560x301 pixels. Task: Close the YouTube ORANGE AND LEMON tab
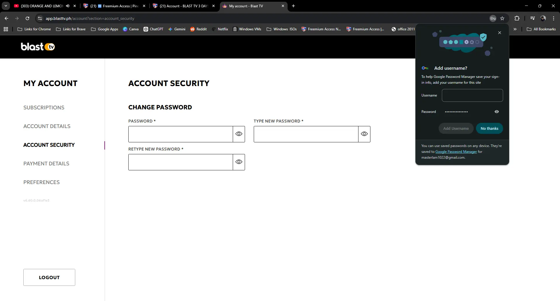pyautogui.click(x=75, y=6)
